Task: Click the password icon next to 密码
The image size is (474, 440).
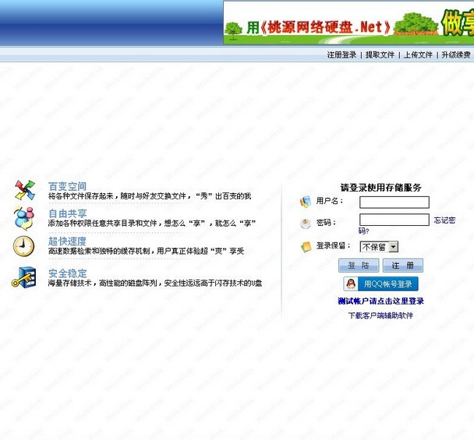Action: click(306, 224)
